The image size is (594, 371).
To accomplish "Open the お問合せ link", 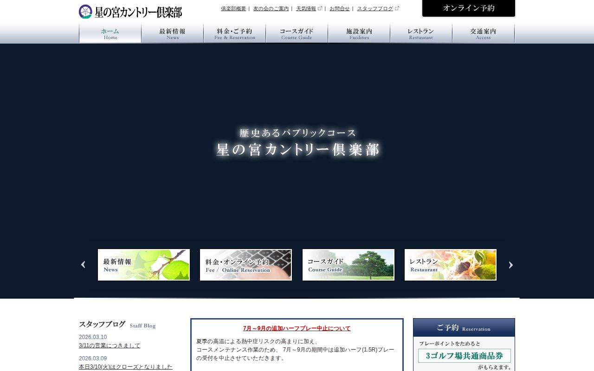I will coord(340,8).
